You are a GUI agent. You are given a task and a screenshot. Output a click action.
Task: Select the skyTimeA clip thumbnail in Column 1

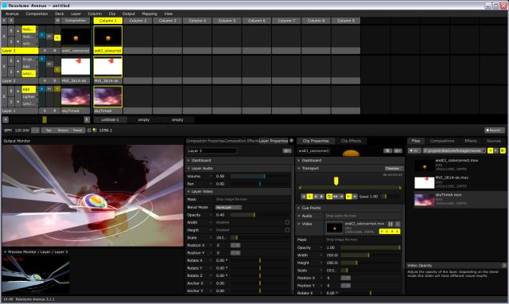[x=108, y=96]
